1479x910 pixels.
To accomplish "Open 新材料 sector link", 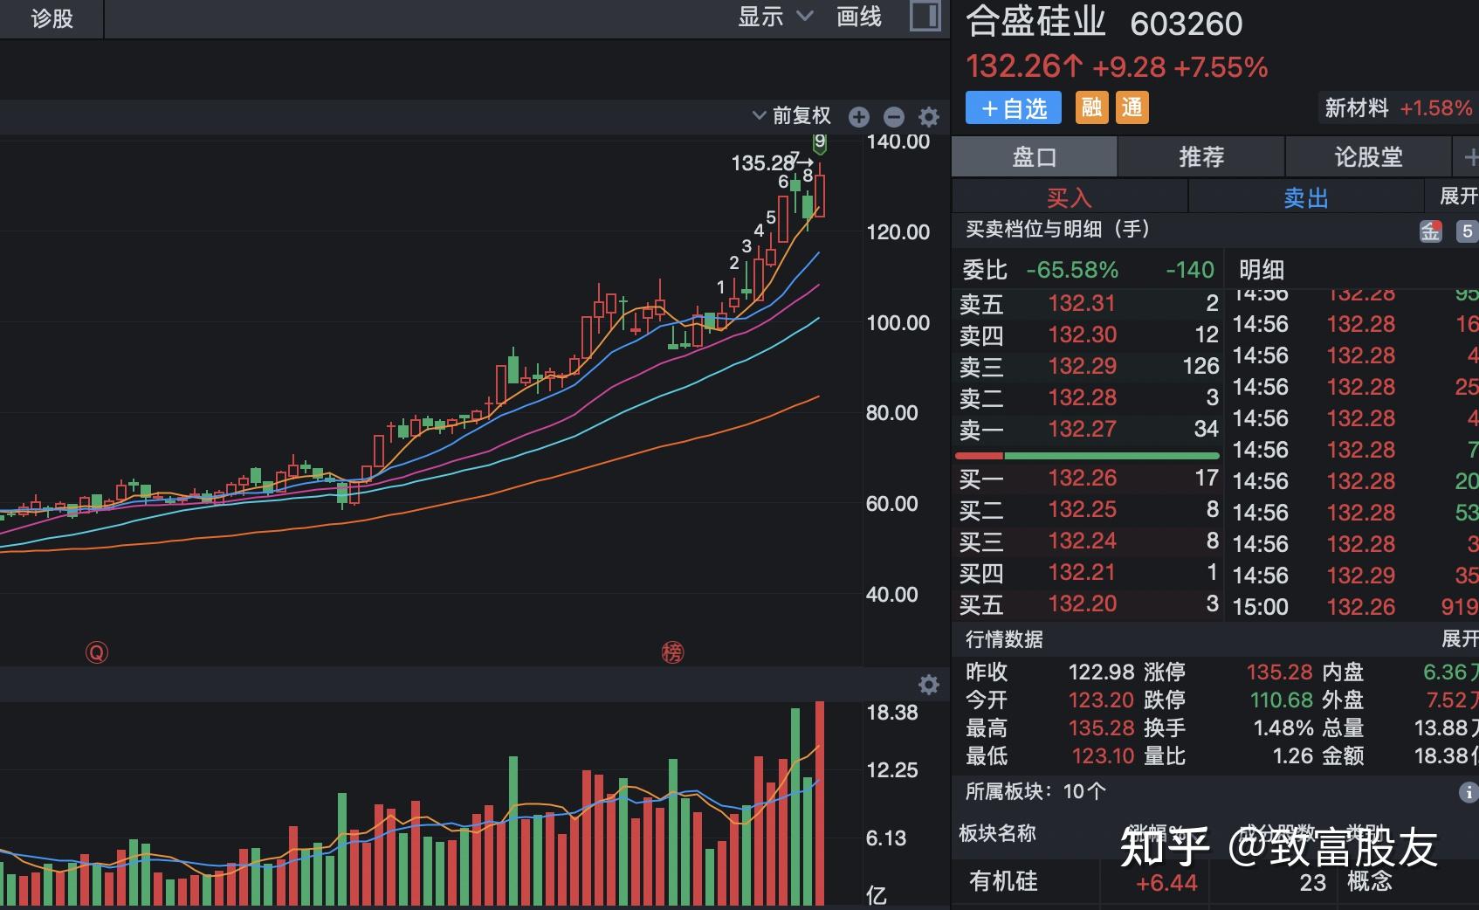I will tap(1399, 108).
